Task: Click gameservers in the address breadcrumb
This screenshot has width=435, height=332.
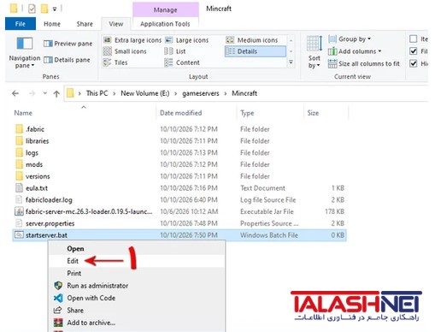Action: [201, 93]
